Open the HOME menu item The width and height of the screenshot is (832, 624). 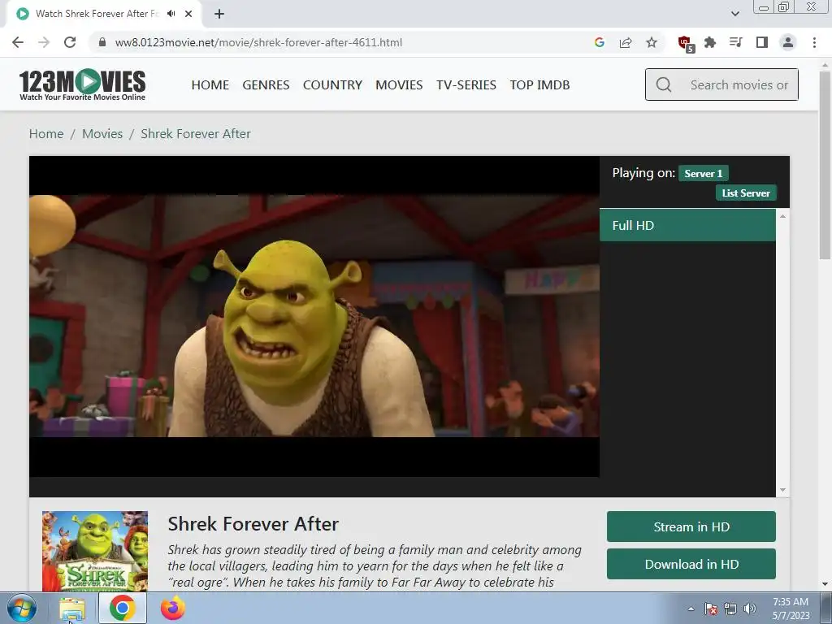click(210, 84)
